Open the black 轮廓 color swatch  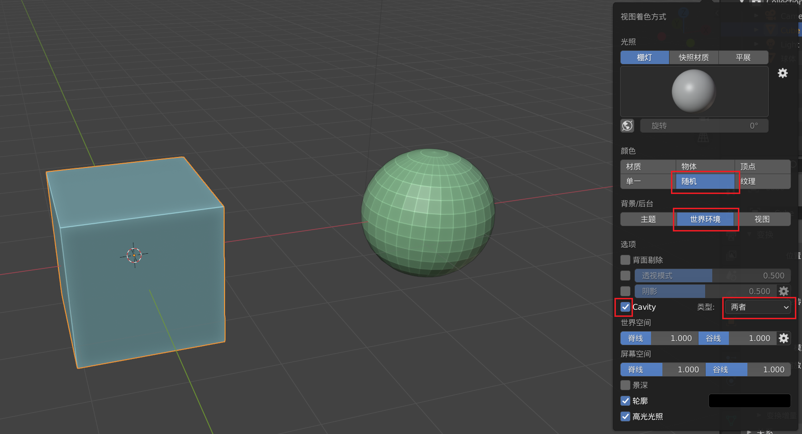tap(749, 401)
